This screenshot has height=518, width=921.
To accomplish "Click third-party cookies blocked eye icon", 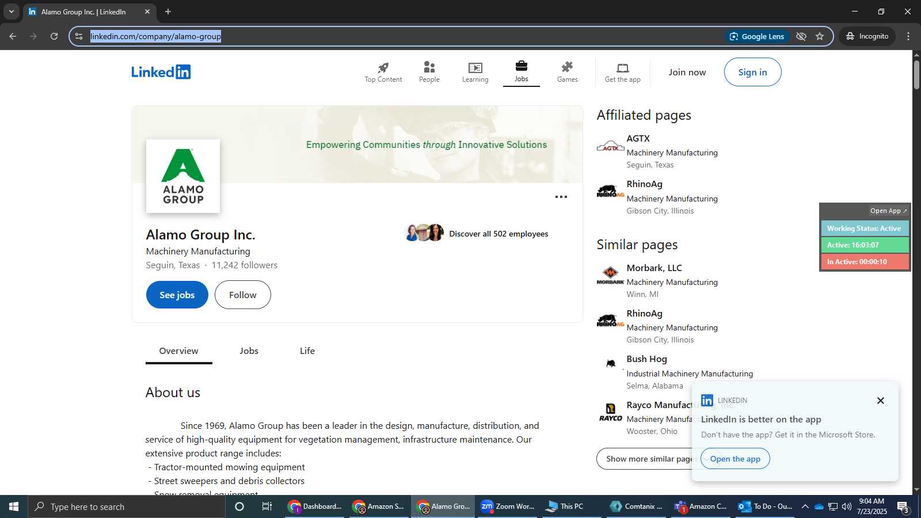I will pos(801,36).
